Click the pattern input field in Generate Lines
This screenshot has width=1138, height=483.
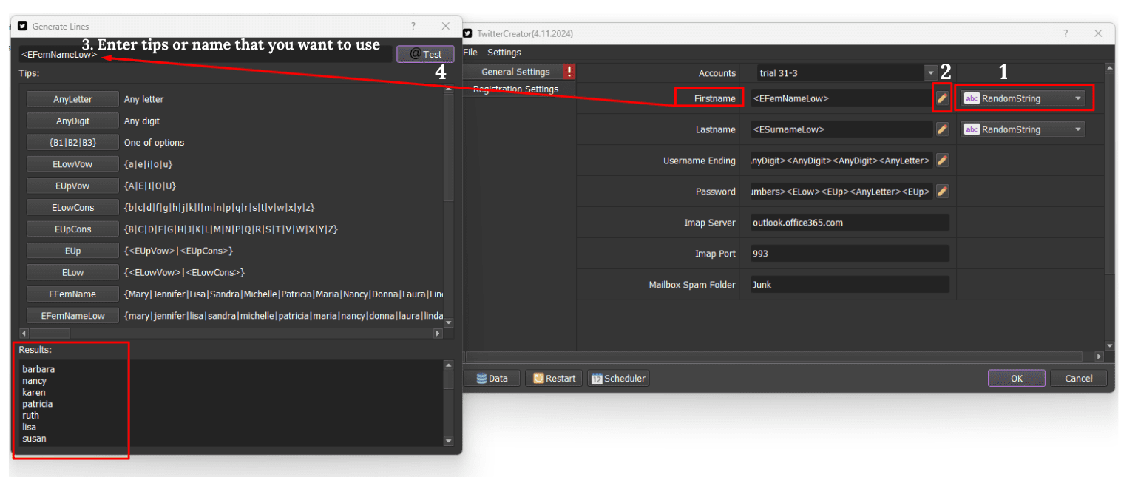[205, 54]
